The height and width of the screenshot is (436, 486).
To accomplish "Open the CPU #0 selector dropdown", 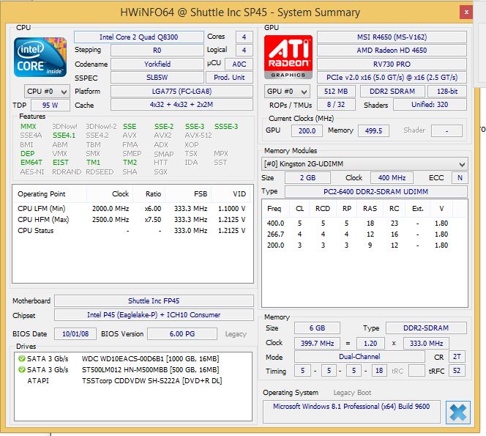I will pyautogui.click(x=47, y=92).
